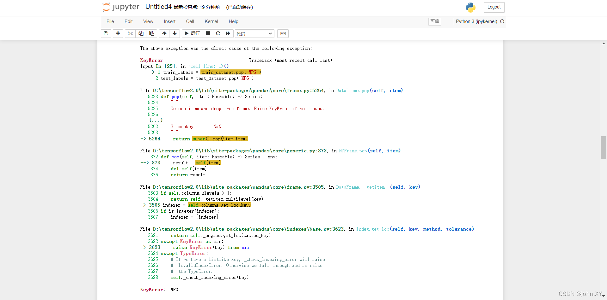Restart kernel and rerun all fast-forward icon
This screenshot has height=300, width=607.
pyautogui.click(x=228, y=33)
